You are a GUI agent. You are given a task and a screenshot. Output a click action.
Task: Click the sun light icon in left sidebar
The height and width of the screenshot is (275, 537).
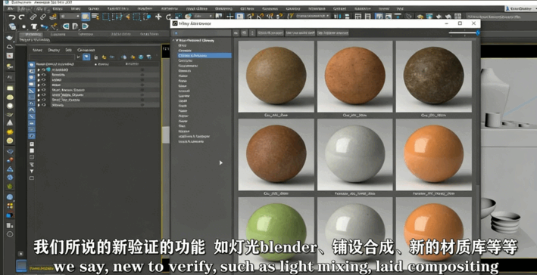click(10, 132)
